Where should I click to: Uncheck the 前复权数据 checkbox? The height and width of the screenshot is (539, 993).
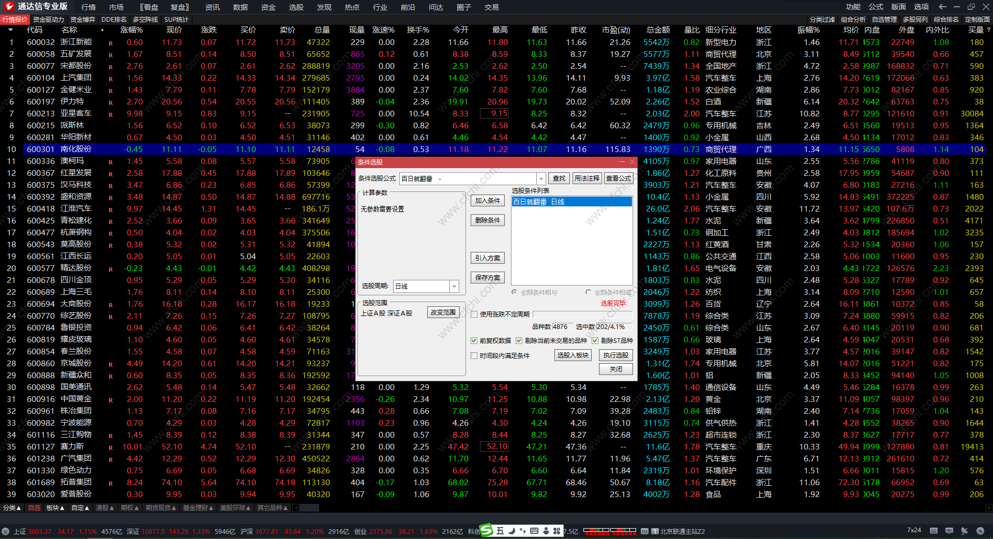pos(474,340)
